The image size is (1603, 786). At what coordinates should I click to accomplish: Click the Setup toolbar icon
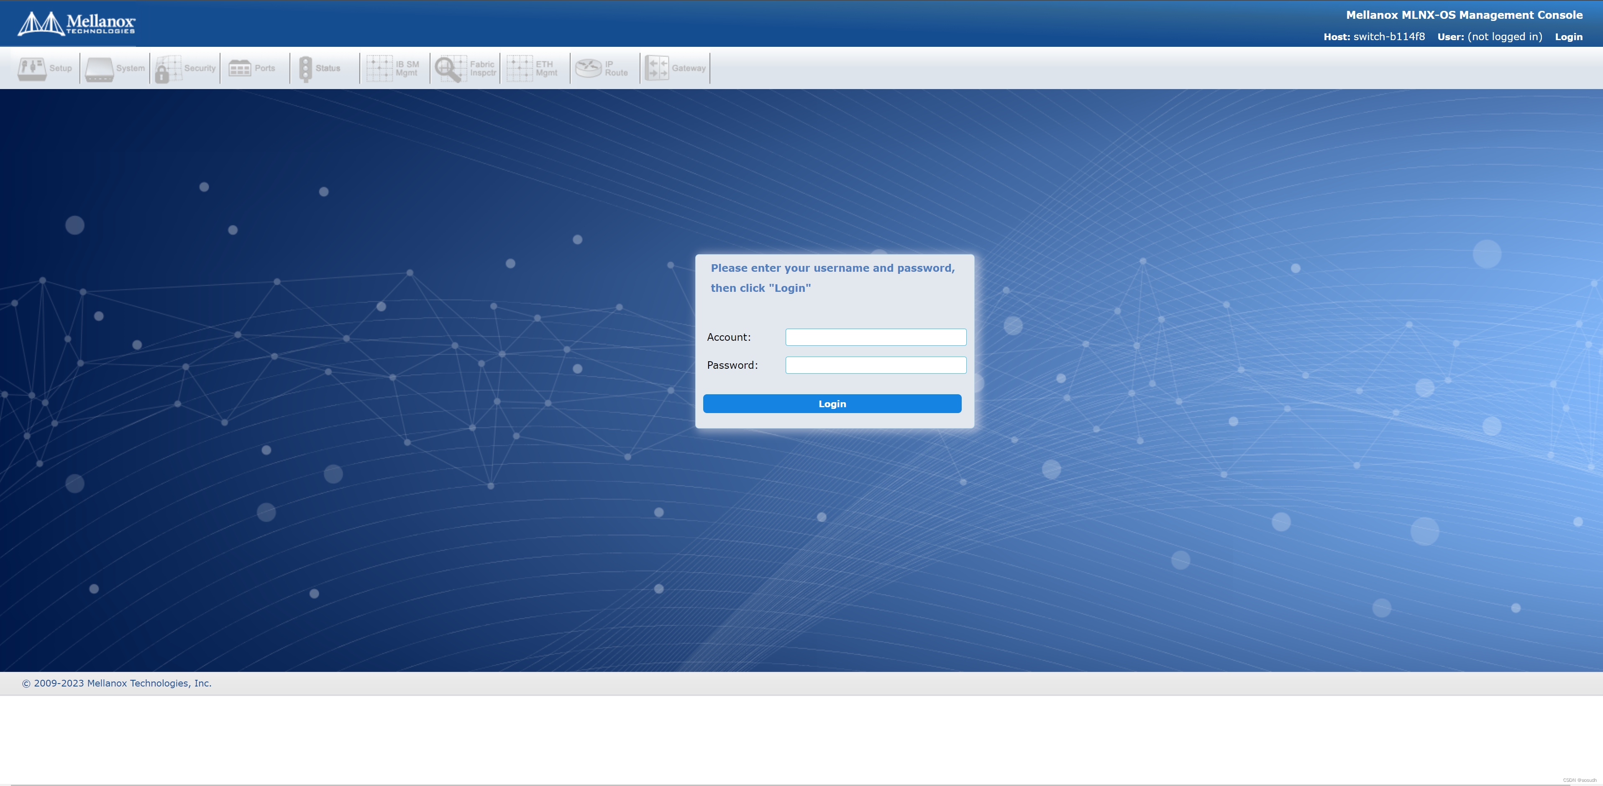(32, 69)
